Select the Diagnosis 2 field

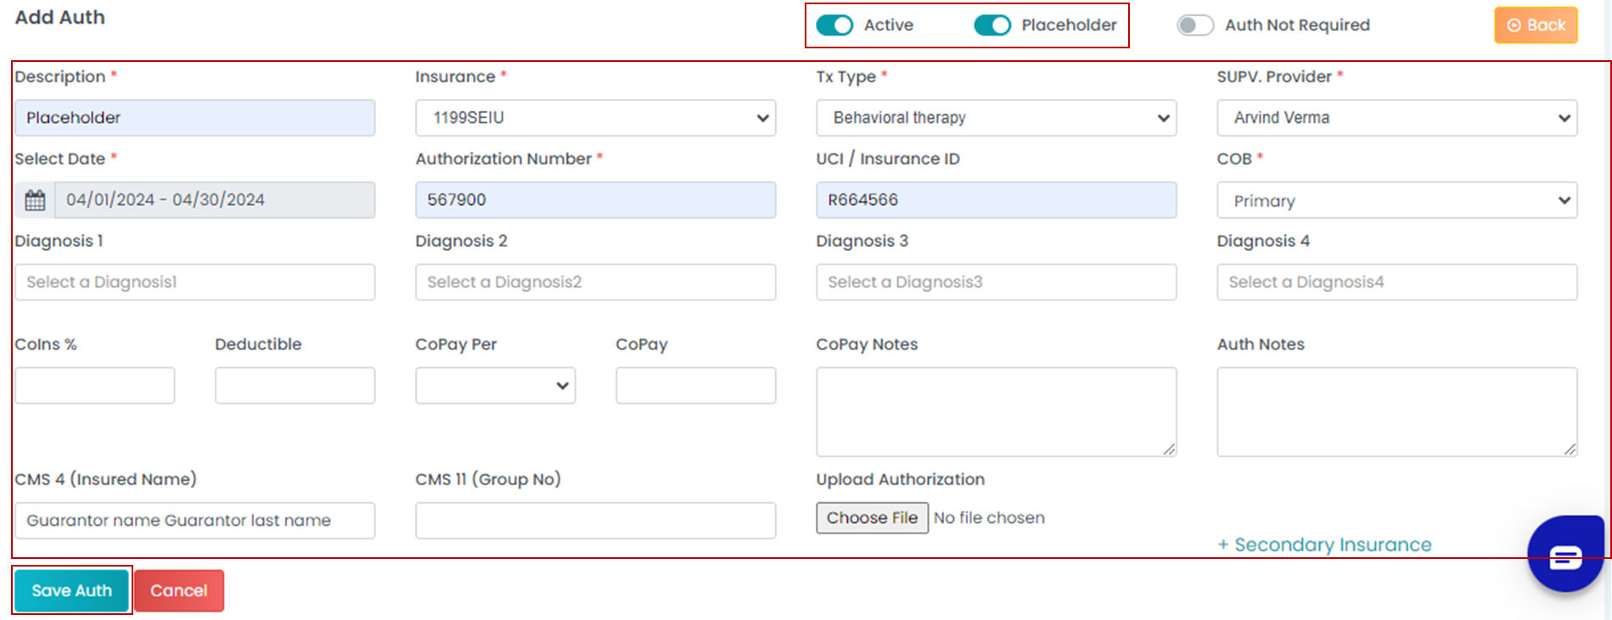point(595,282)
